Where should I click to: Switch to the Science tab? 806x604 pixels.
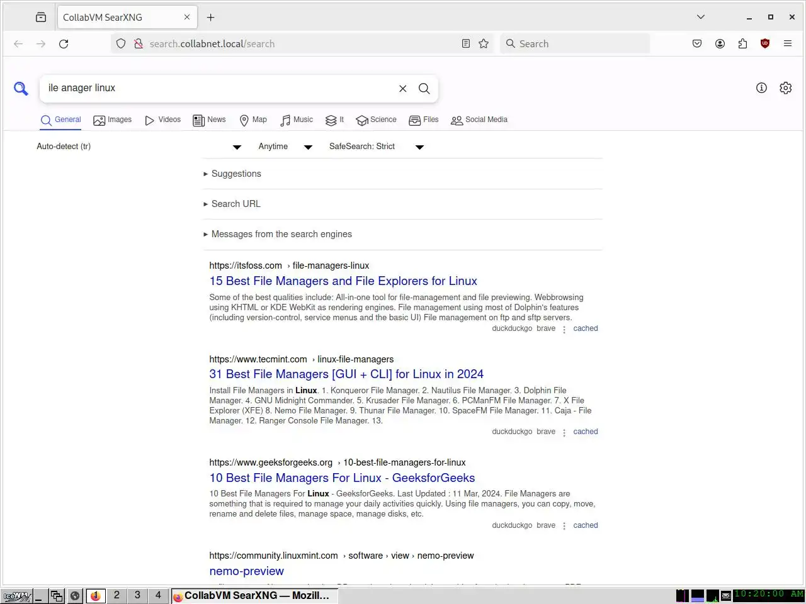(x=376, y=120)
